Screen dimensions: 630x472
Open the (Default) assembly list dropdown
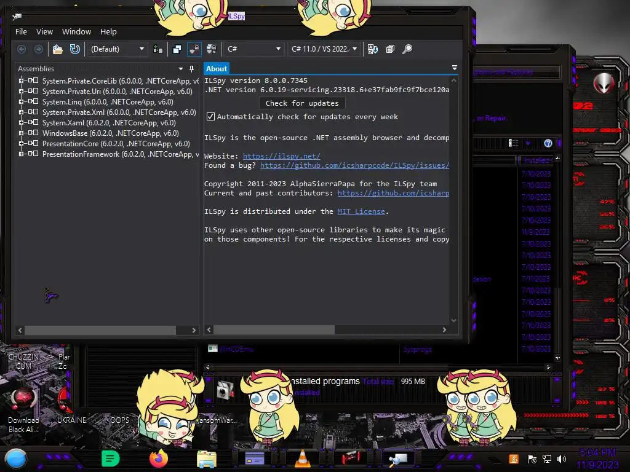click(118, 49)
